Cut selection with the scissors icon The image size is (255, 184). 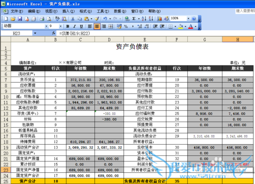point(73,18)
